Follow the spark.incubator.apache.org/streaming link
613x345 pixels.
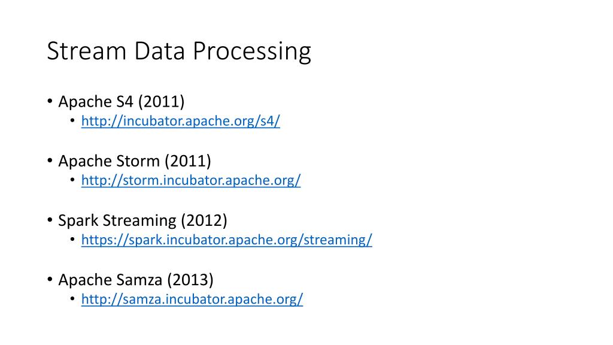point(226,240)
